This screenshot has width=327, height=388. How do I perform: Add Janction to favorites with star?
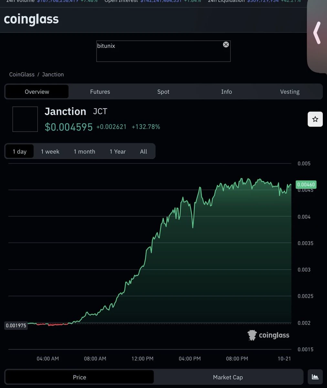point(315,119)
